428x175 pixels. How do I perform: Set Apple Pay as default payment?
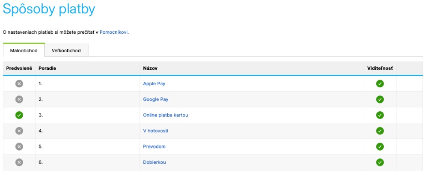[x=19, y=83]
